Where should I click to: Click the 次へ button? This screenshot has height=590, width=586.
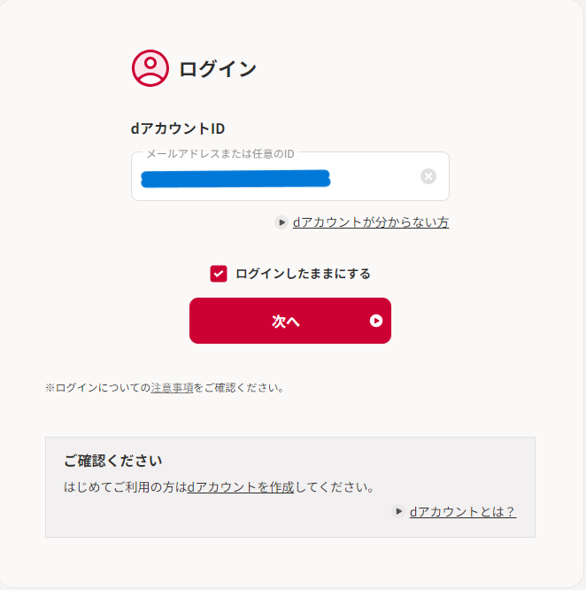(x=290, y=321)
